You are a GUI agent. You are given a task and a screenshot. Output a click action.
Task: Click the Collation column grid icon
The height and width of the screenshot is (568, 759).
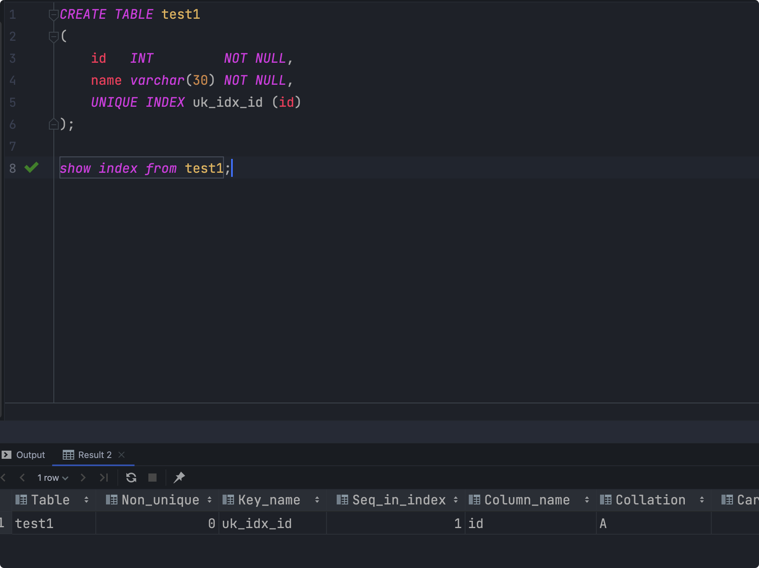pos(606,500)
